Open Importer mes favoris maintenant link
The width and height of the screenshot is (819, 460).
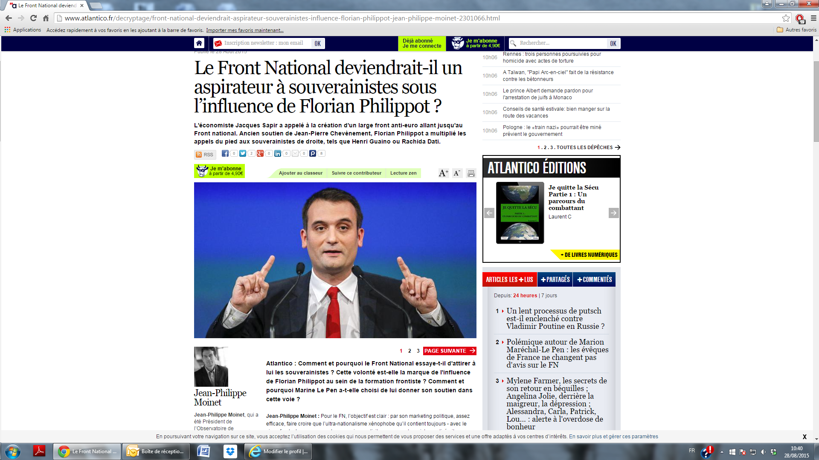(245, 30)
